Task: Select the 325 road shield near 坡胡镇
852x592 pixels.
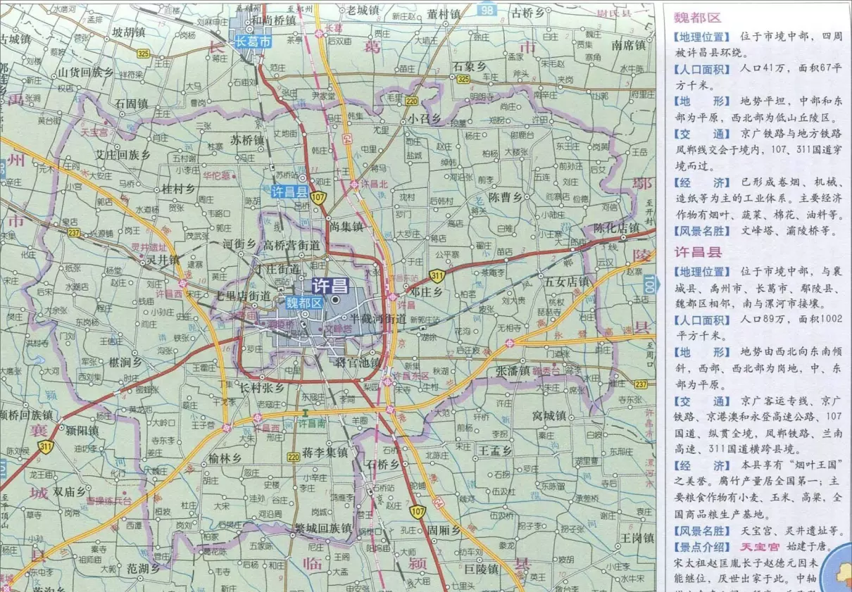Action: click(x=144, y=53)
